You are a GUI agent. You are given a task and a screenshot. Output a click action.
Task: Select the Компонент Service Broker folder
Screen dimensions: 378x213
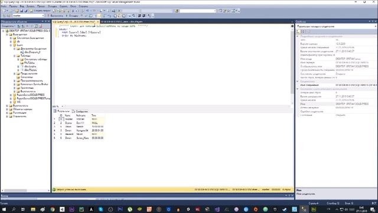[34, 84]
